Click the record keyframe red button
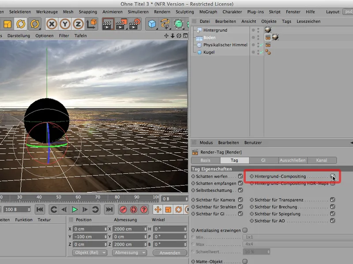The height and width of the screenshot is (264, 353). (x=123, y=210)
